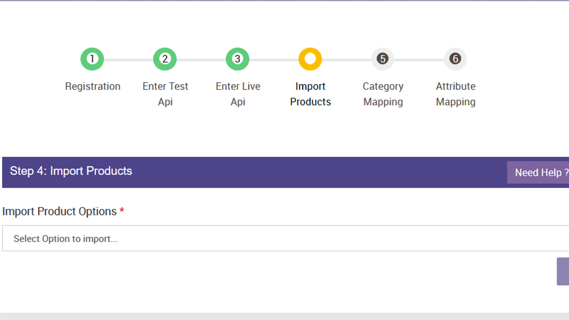Viewport: 569px width, 320px height.
Task: Click the Enter Live Api step text
Action: point(237,94)
